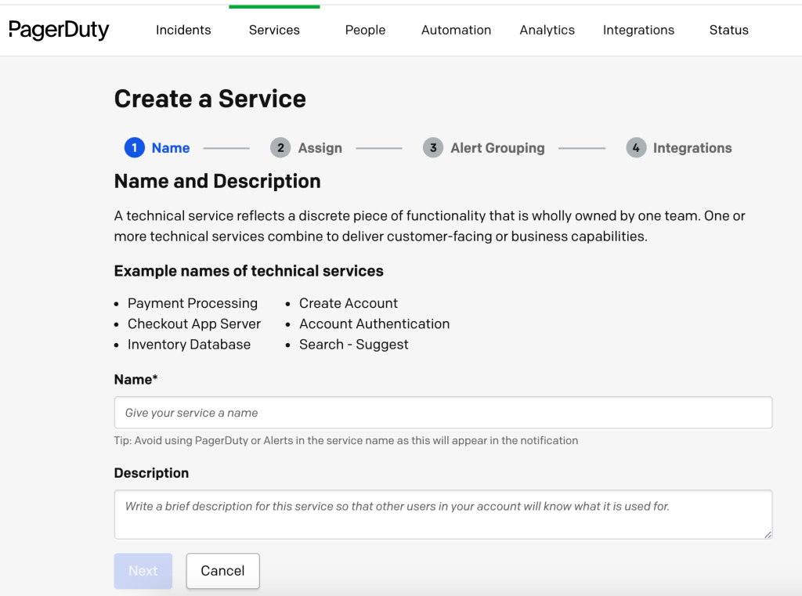This screenshot has height=596, width=802.
Task: Expand the Automation menu
Action: tap(456, 30)
